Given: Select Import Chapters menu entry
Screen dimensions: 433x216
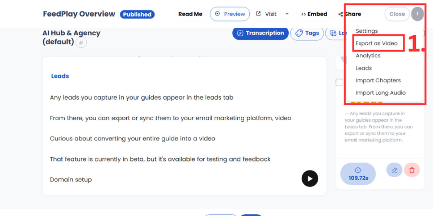Looking at the screenshot, I should 378,80.
